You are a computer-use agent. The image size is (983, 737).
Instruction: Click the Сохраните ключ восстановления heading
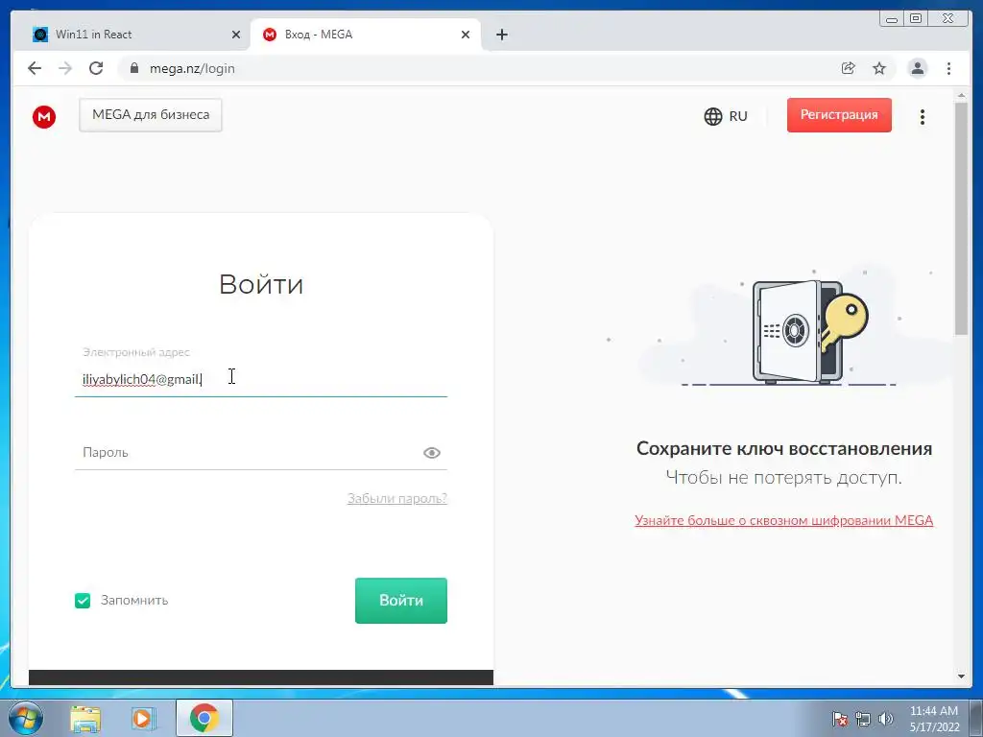tap(783, 449)
